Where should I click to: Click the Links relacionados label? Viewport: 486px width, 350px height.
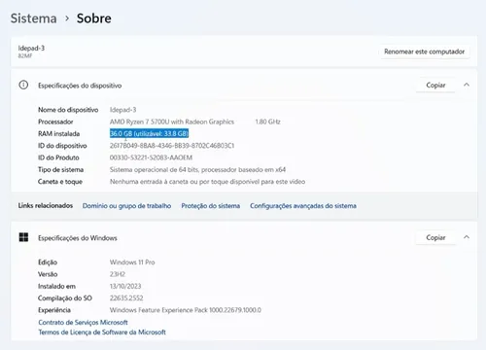click(x=46, y=205)
